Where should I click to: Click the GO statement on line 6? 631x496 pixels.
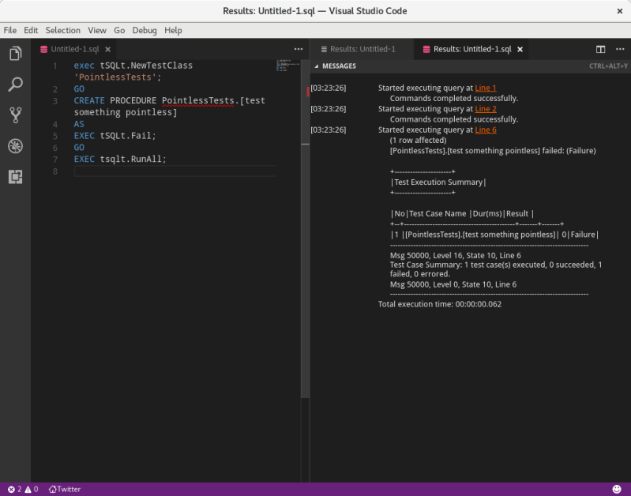pyautogui.click(x=79, y=148)
